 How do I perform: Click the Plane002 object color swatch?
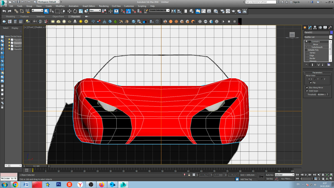(331, 32)
